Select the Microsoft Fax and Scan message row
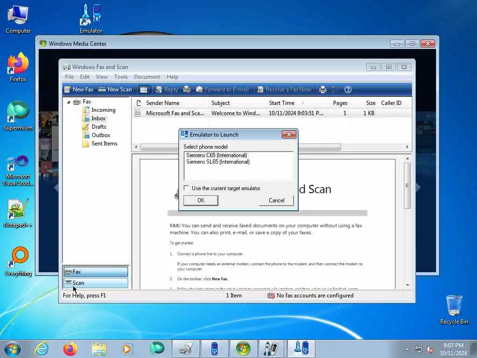The image size is (477, 358). [272, 113]
